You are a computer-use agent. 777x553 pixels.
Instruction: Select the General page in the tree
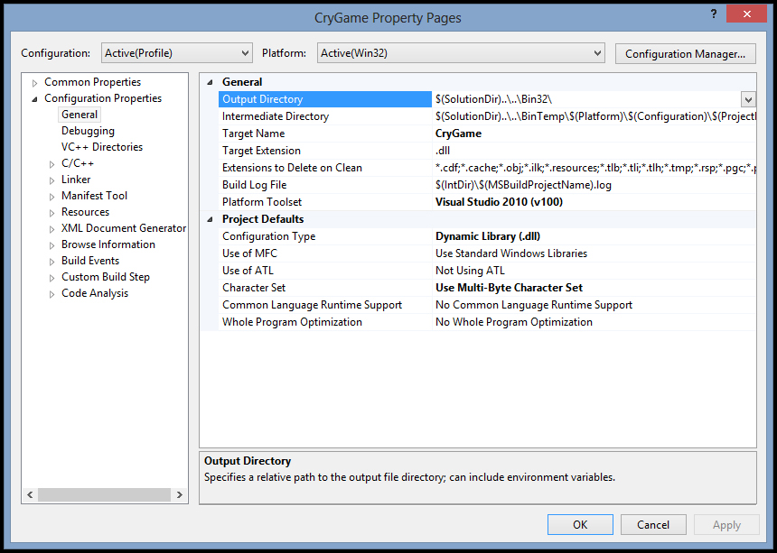(80, 115)
